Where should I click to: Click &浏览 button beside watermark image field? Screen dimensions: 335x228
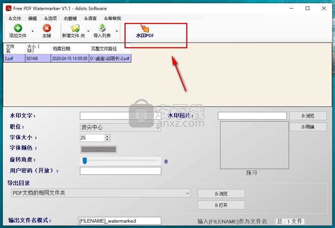pyautogui.click(x=308, y=116)
